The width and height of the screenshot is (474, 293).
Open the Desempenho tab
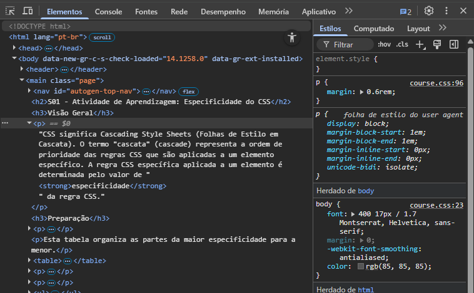pos(223,12)
